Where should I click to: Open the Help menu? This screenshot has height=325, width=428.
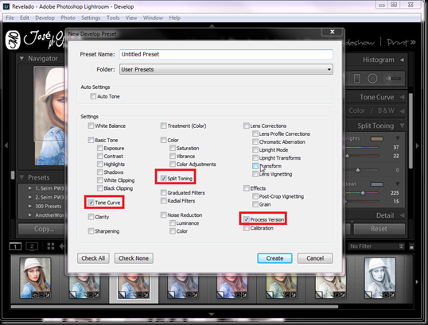[175, 17]
